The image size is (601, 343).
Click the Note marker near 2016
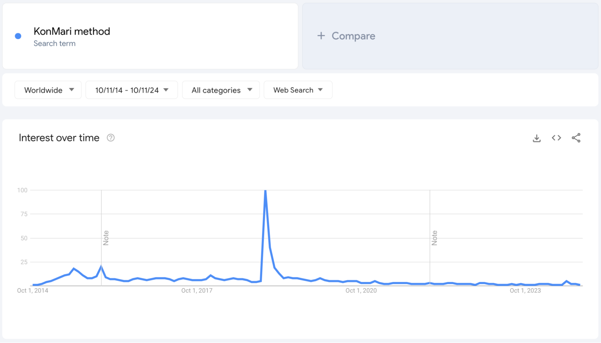106,238
